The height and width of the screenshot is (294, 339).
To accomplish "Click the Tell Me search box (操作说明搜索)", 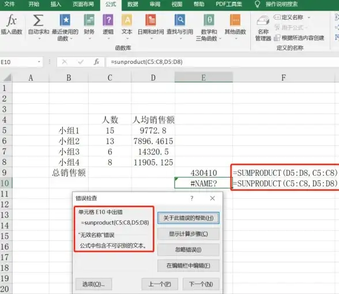I will click(282, 4).
